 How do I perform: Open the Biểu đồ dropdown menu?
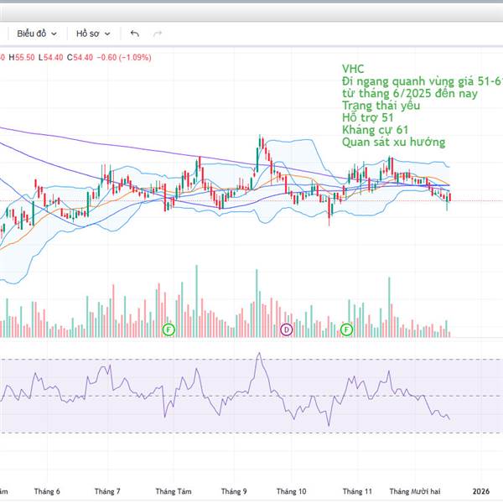pyautogui.click(x=37, y=34)
